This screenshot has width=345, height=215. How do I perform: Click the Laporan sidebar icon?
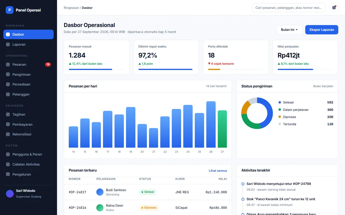pyautogui.click(x=8, y=44)
